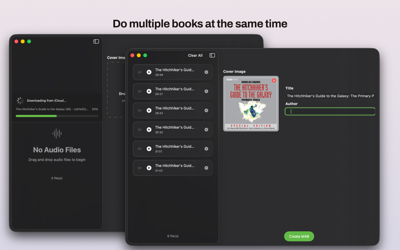
Task: Click the 'Cover Image' label in front window
Action: point(234,72)
